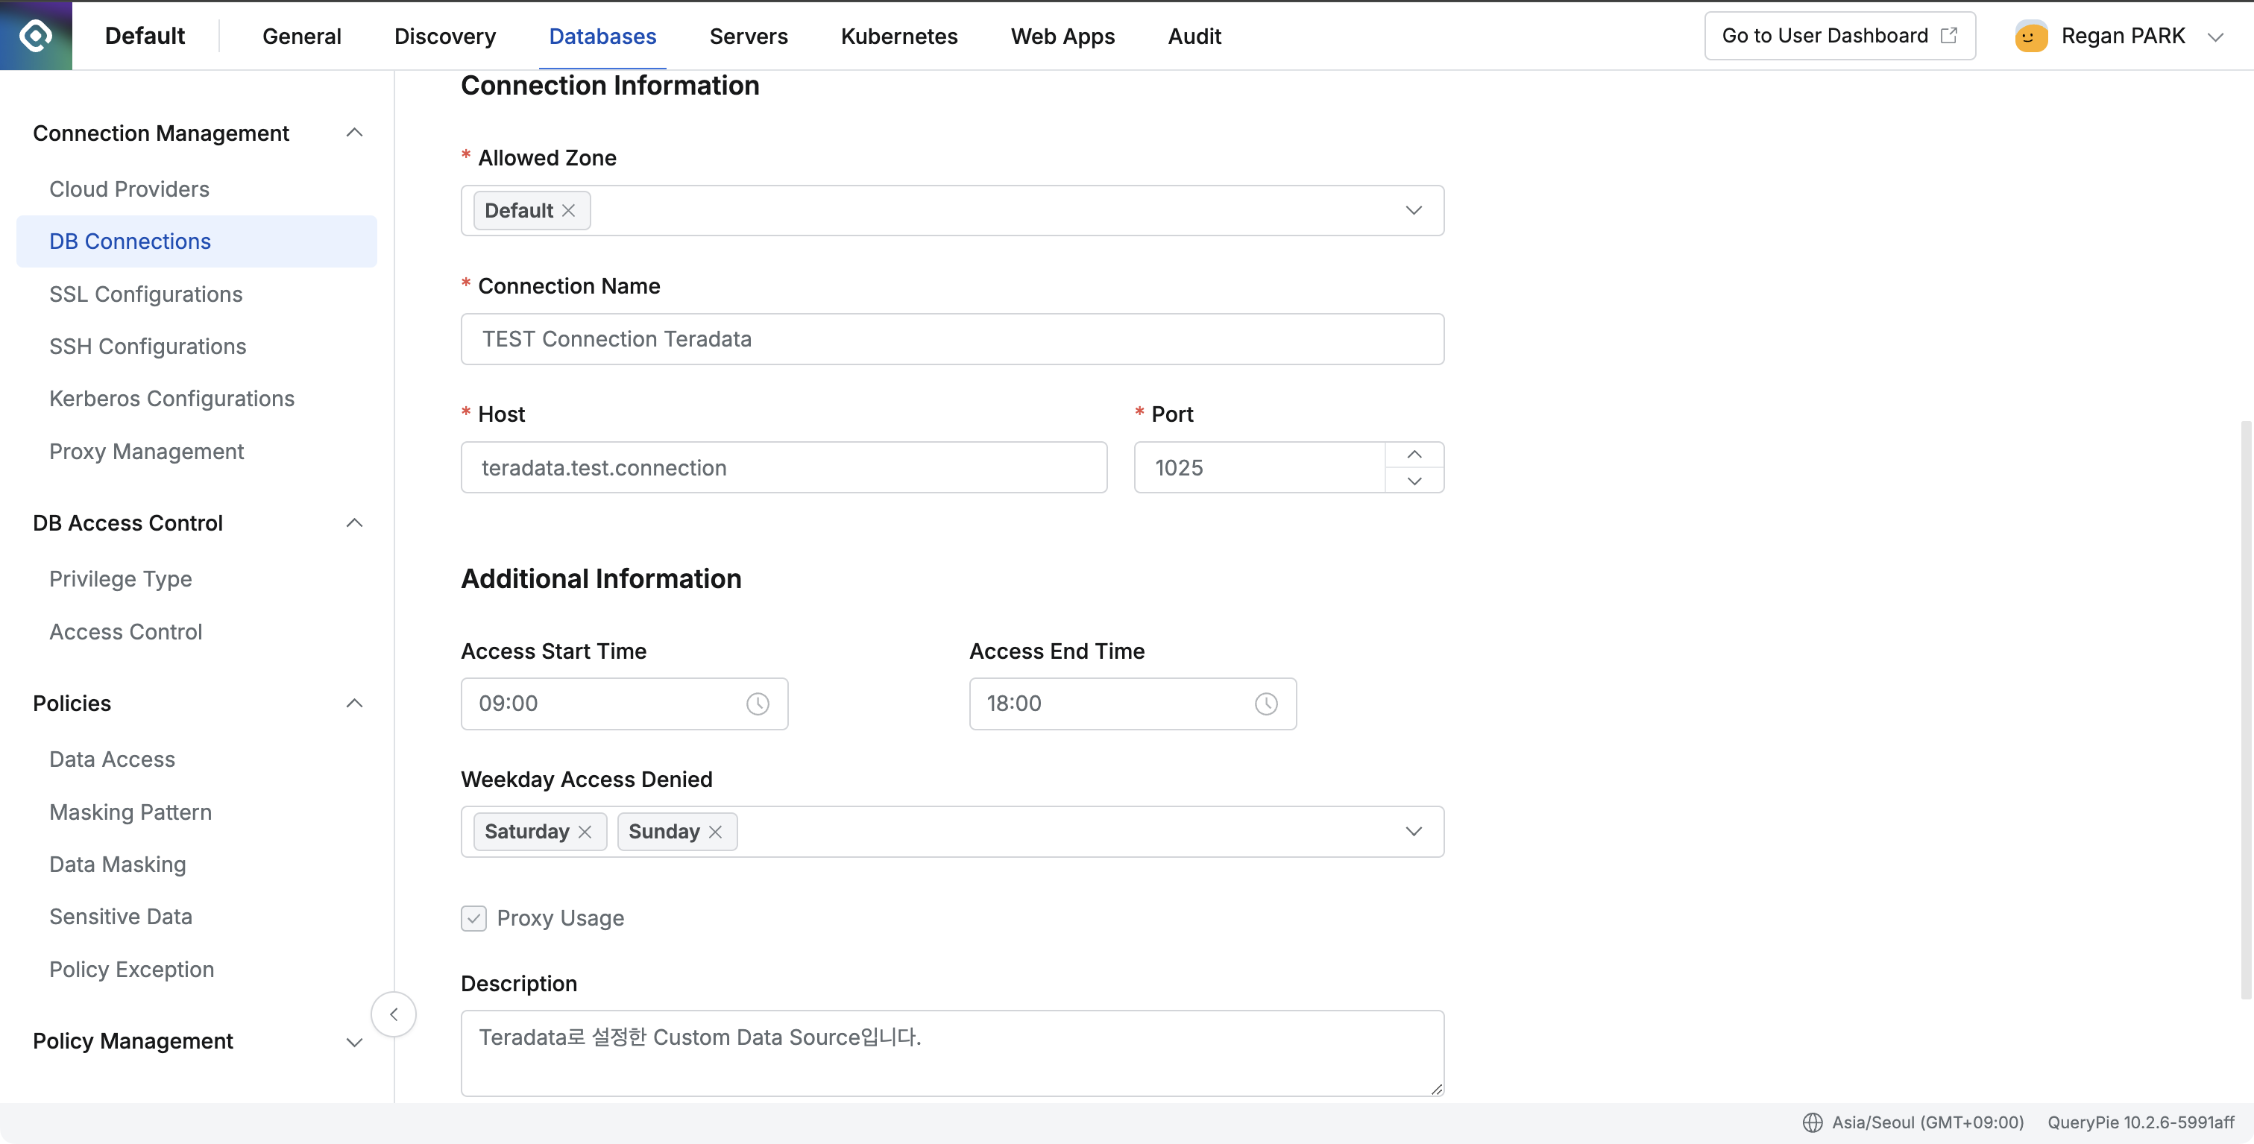This screenshot has height=1144, width=2254.
Task: Click the timezone globe icon
Action: click(x=1812, y=1122)
